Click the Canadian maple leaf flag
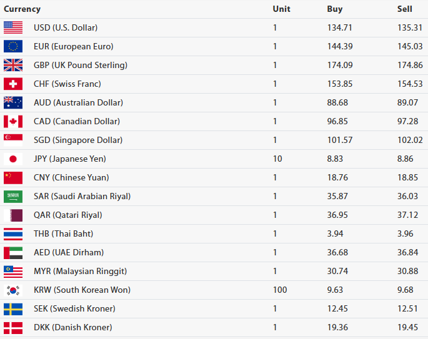This screenshot has width=428, height=339. click(x=13, y=121)
